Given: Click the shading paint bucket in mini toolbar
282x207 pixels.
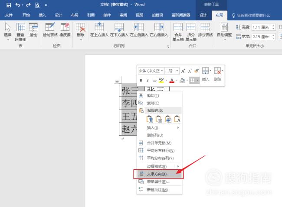Looking at the screenshot, I should [182, 80].
